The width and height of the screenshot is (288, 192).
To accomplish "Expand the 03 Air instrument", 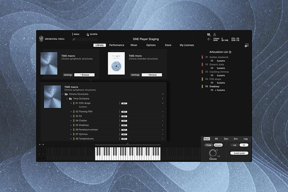I will [x=71, y=116].
